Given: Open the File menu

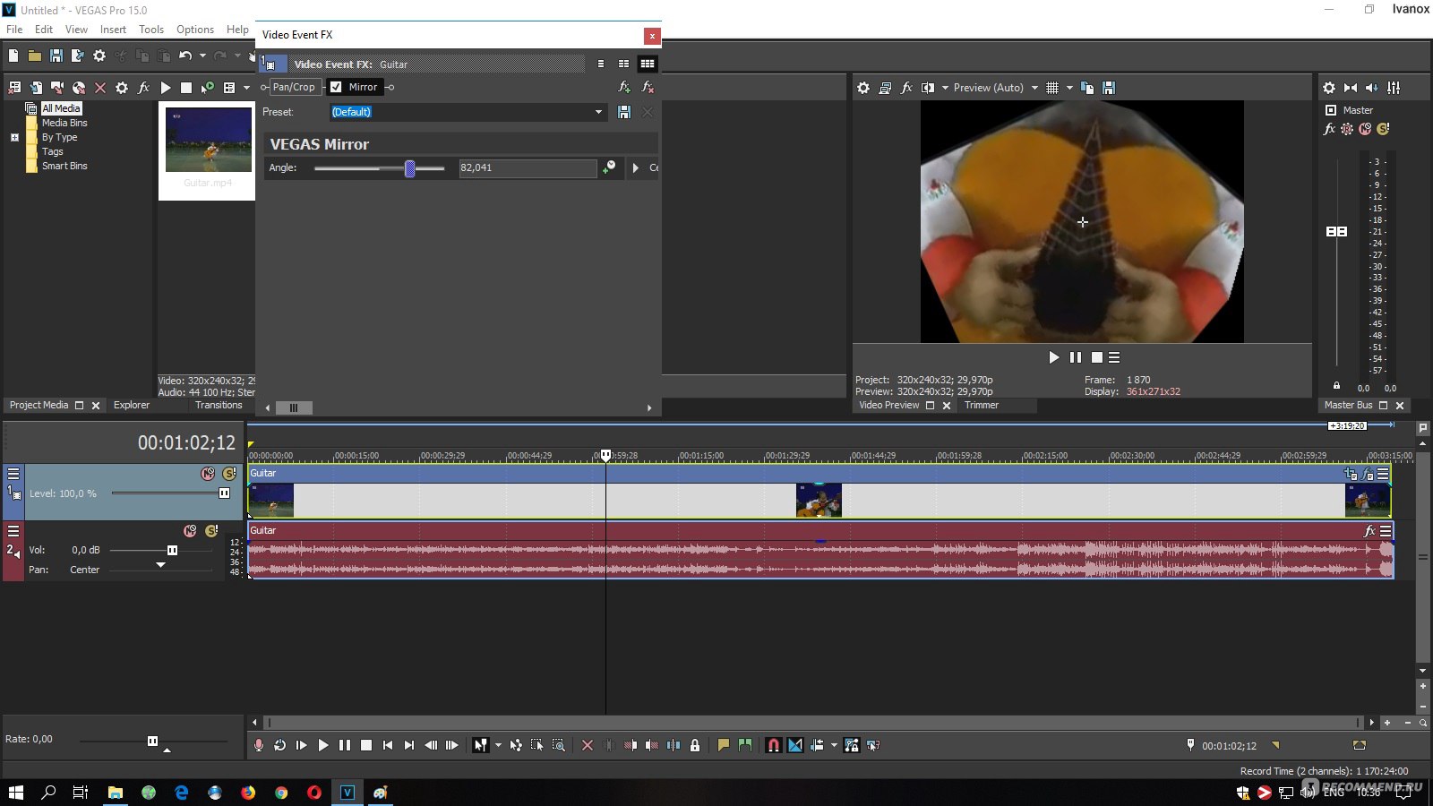Looking at the screenshot, I should tap(14, 30).
